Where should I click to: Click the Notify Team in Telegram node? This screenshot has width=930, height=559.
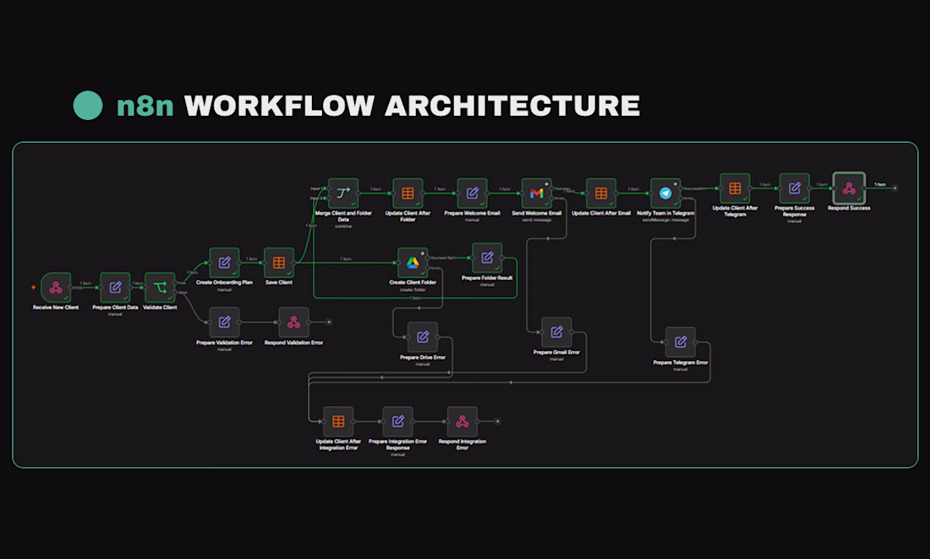pyautogui.click(x=665, y=194)
